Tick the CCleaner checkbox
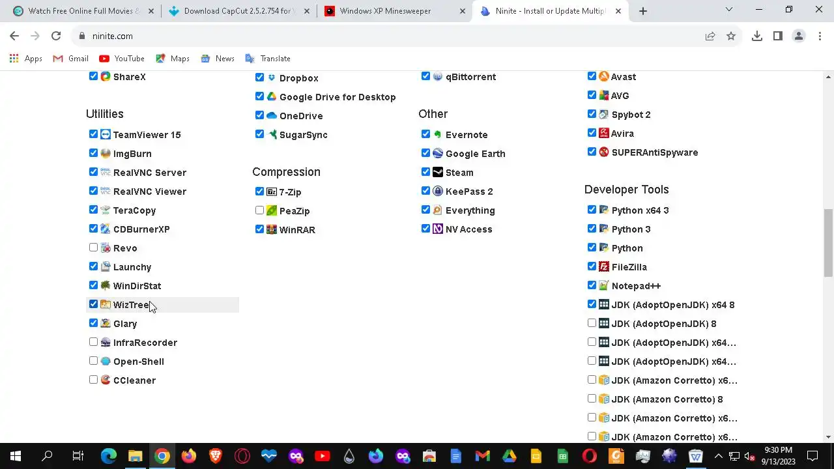834x469 pixels. (93, 380)
